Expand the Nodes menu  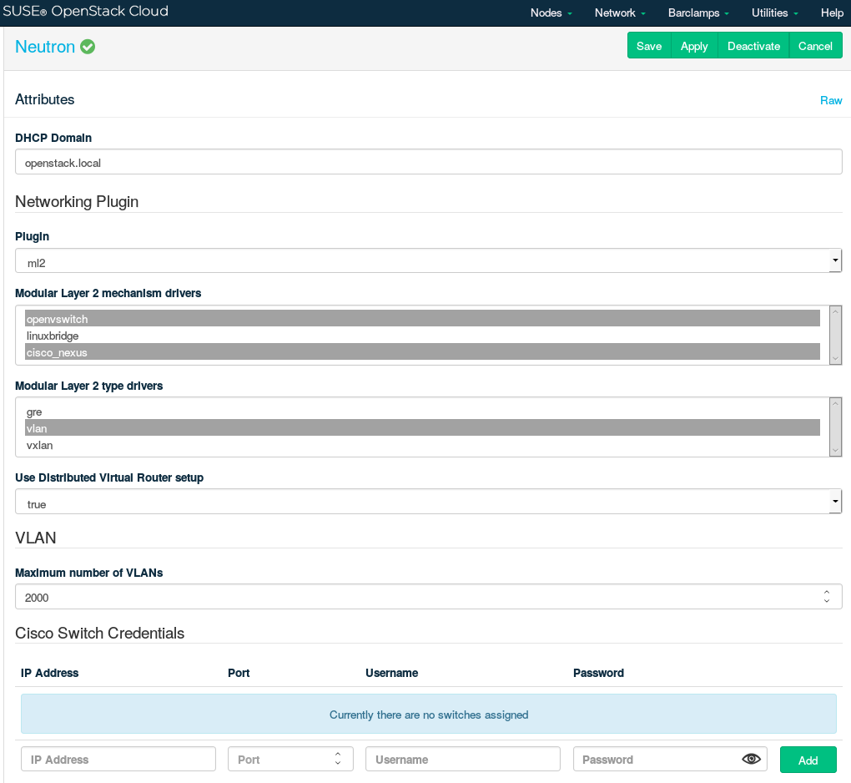coord(551,13)
